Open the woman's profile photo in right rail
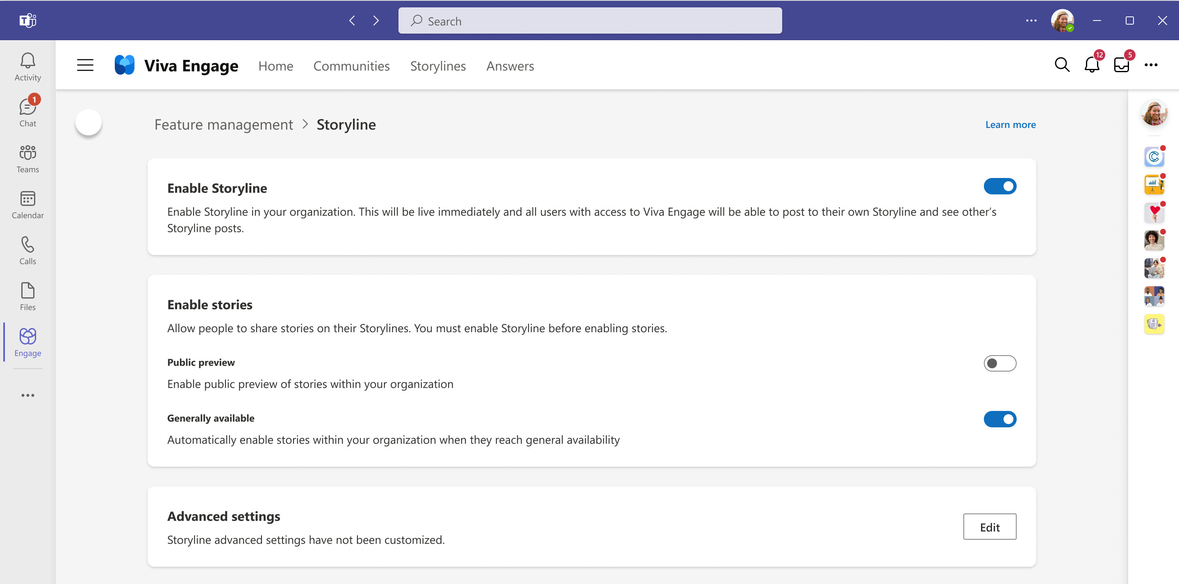 coord(1154,113)
